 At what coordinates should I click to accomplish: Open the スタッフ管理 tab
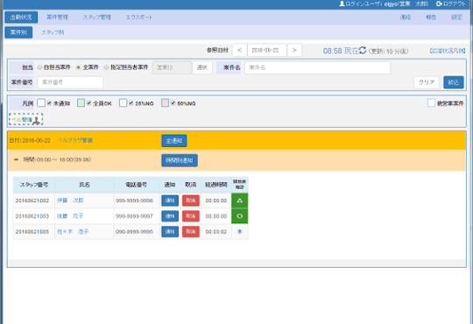[97, 18]
